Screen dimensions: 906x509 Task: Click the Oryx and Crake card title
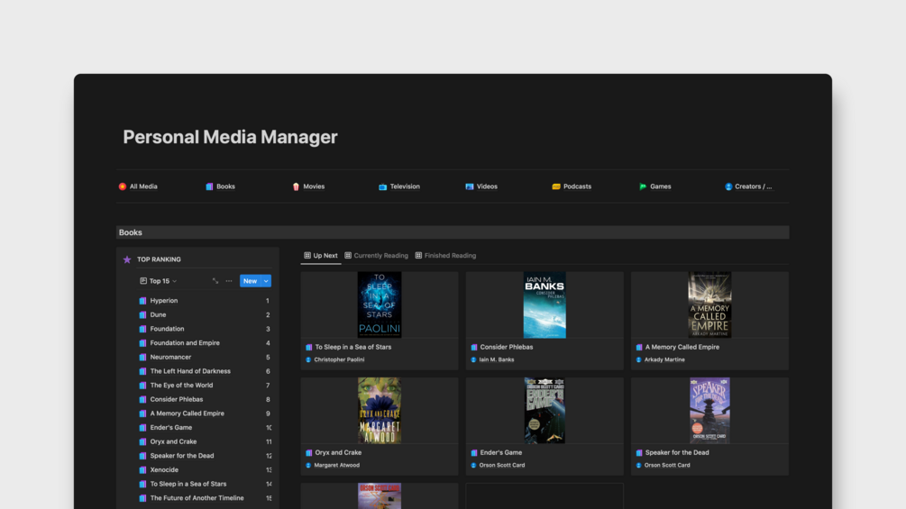coord(338,452)
